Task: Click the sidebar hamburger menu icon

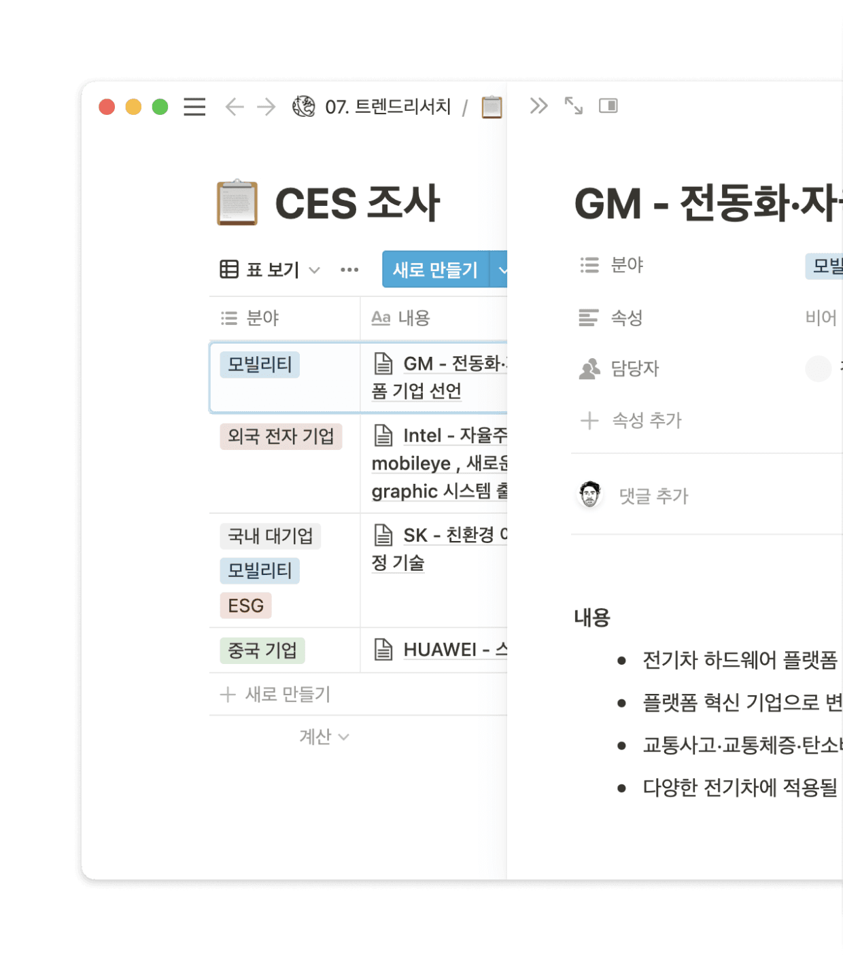Action: point(194,107)
